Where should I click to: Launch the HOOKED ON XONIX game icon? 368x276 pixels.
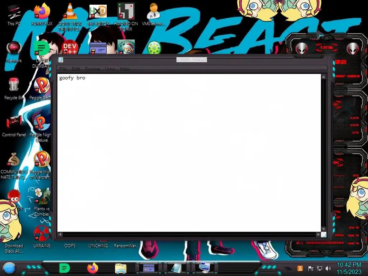tap(126, 17)
